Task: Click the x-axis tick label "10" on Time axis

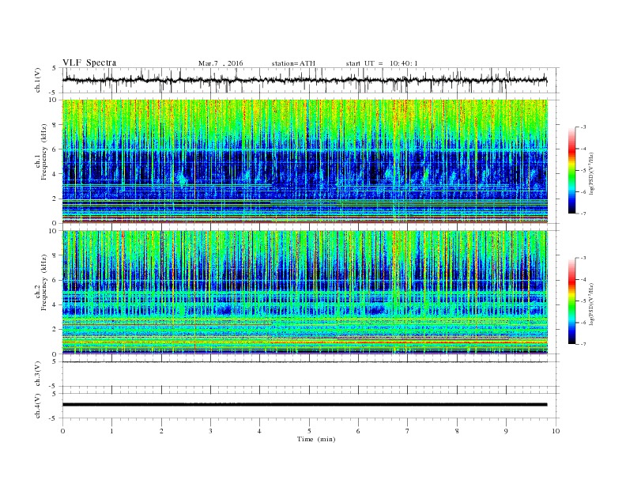Action: tap(556, 431)
